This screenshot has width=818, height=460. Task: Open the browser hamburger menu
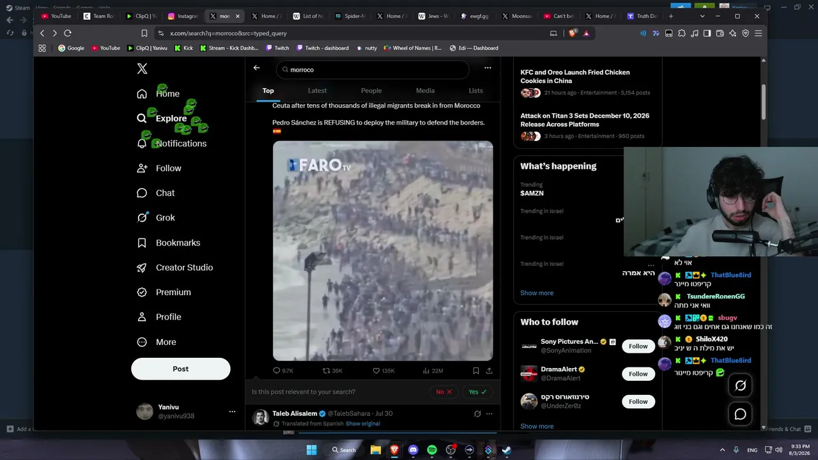pos(759,33)
